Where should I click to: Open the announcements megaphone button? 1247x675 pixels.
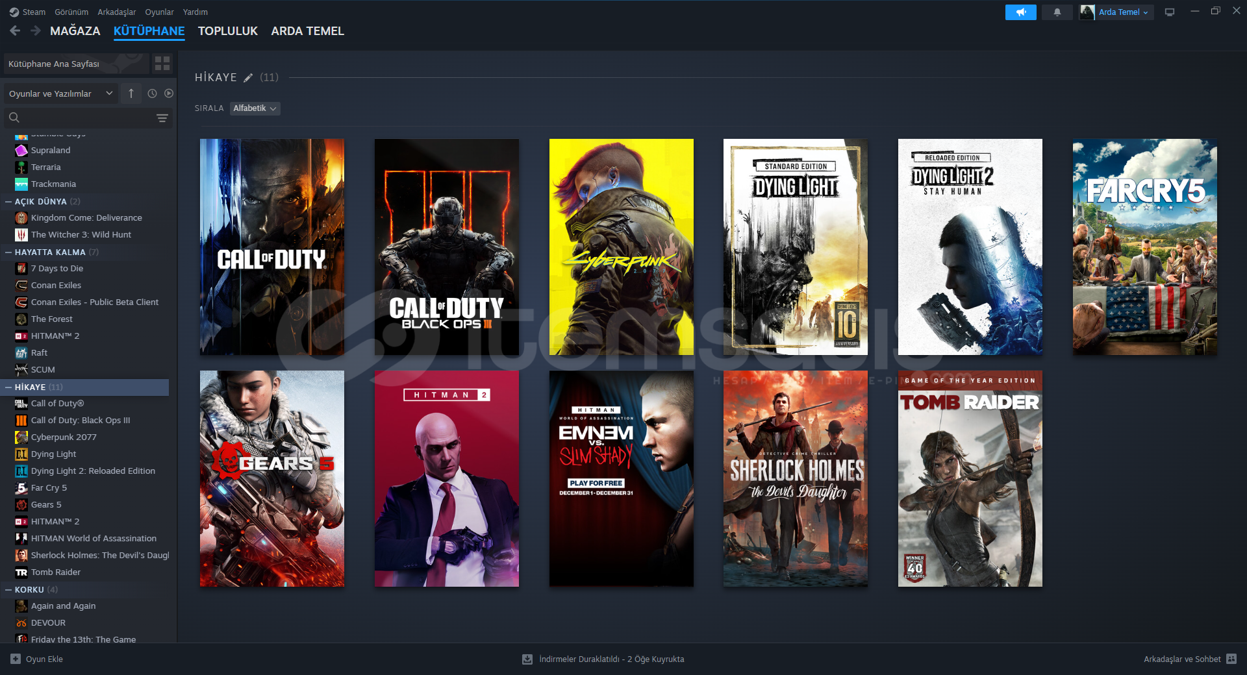pos(1020,12)
